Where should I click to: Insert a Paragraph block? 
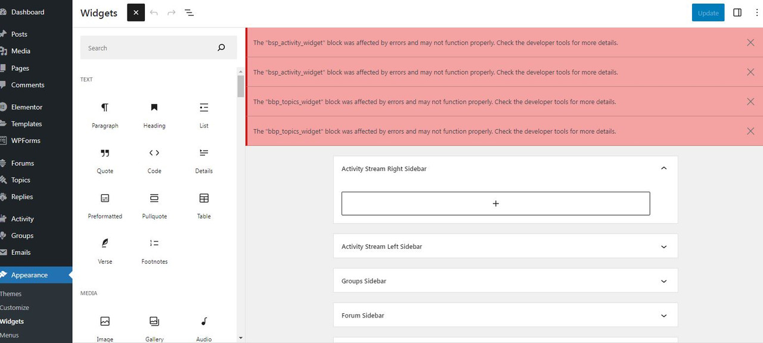click(105, 115)
